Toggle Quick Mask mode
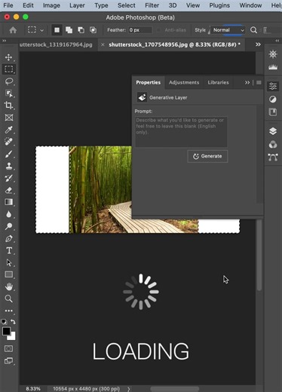The width and height of the screenshot is (282, 392). [x=8, y=349]
